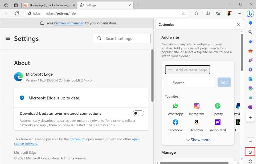
Task: Add this page to favorites star
Action: (184, 13)
